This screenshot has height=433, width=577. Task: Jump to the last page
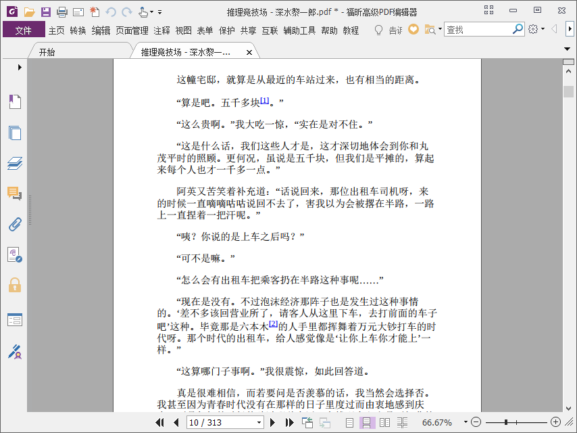pyautogui.click(x=290, y=422)
